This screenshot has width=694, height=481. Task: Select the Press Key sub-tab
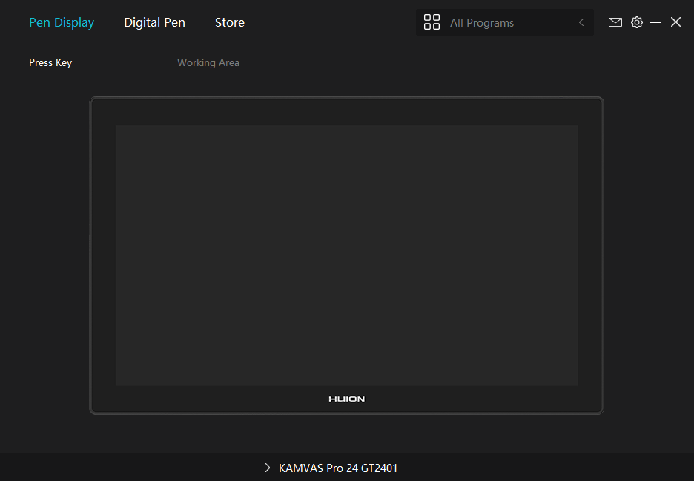click(50, 62)
